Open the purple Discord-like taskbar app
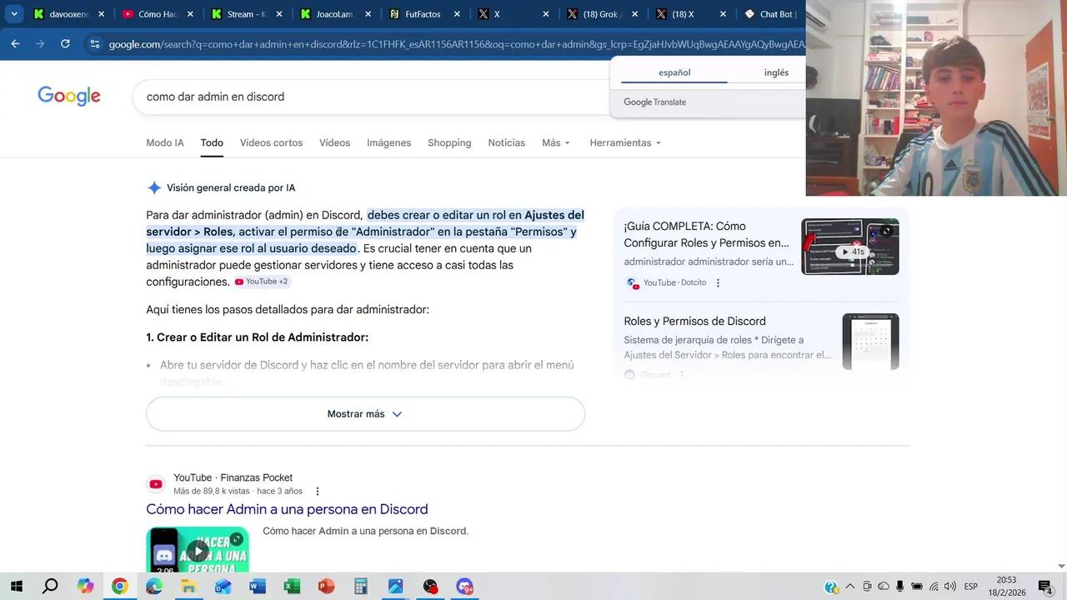The height and width of the screenshot is (600, 1067). point(464,587)
